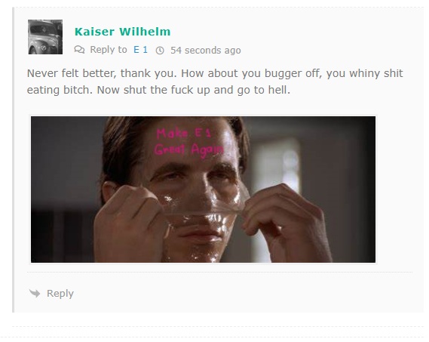This screenshot has height=342, width=429.
Task: Click the comment's second line of text
Action: pyautogui.click(x=158, y=90)
